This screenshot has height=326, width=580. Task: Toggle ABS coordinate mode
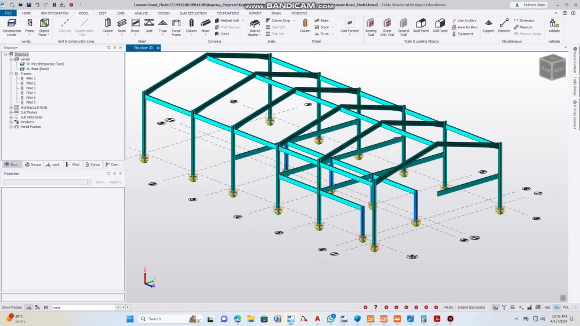(x=548, y=307)
